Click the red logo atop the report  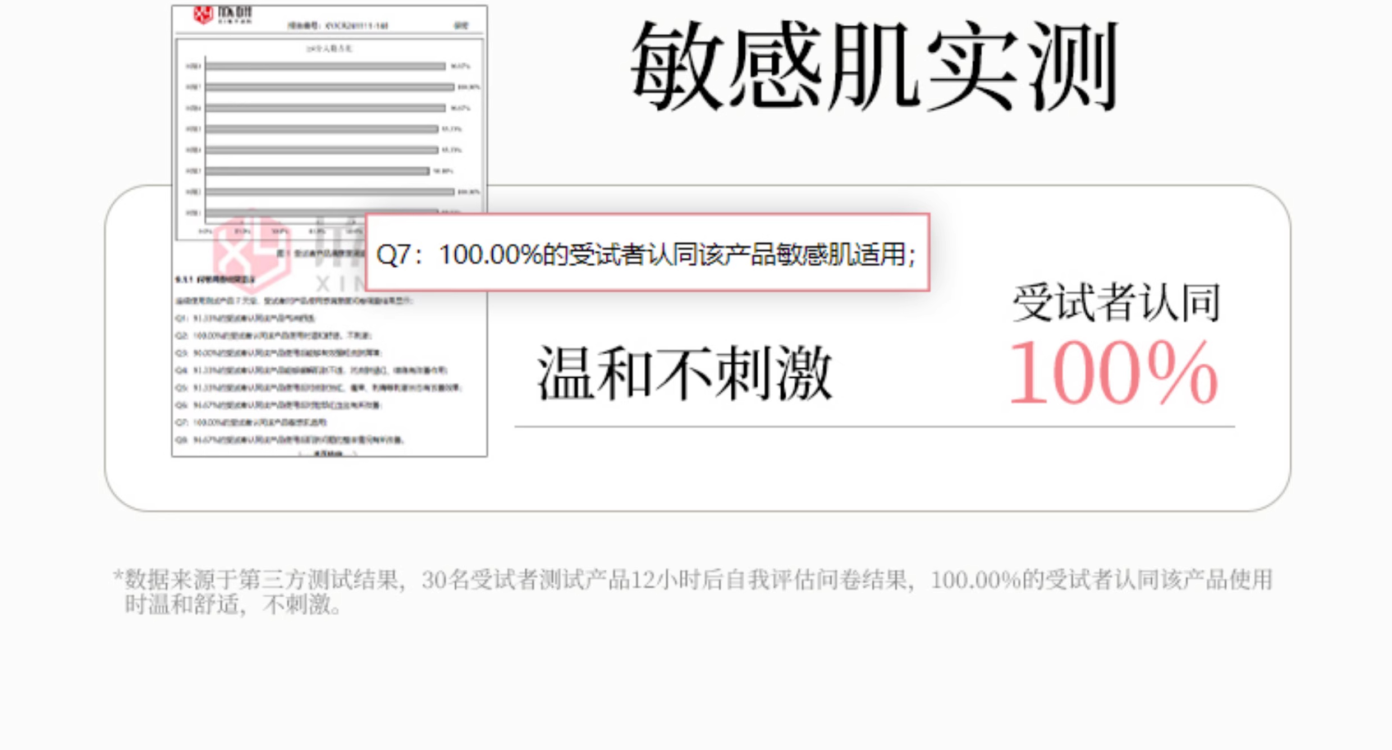(203, 14)
